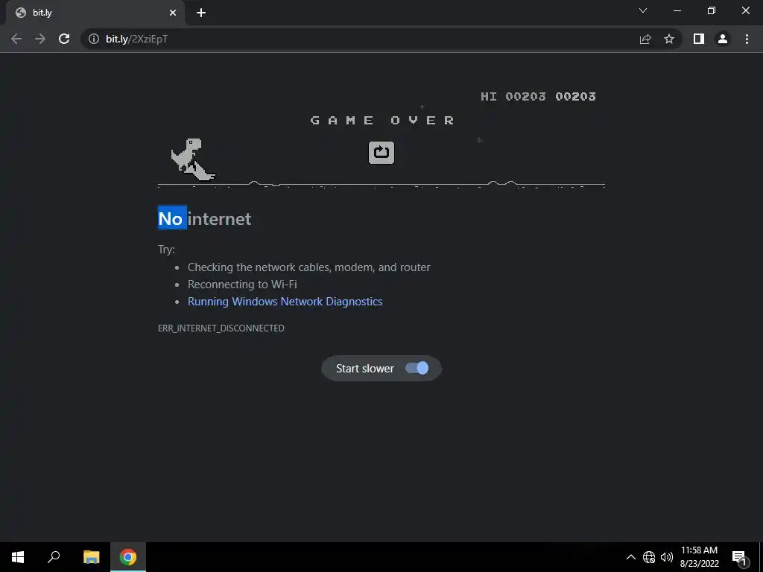Screen dimensions: 763x572
Task: Open a new tab
Action: [201, 13]
